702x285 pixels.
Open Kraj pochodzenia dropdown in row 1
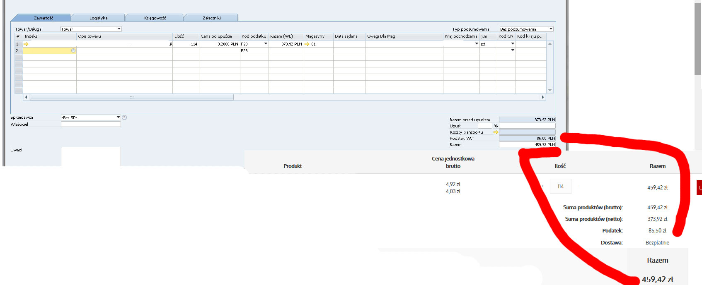pos(477,44)
